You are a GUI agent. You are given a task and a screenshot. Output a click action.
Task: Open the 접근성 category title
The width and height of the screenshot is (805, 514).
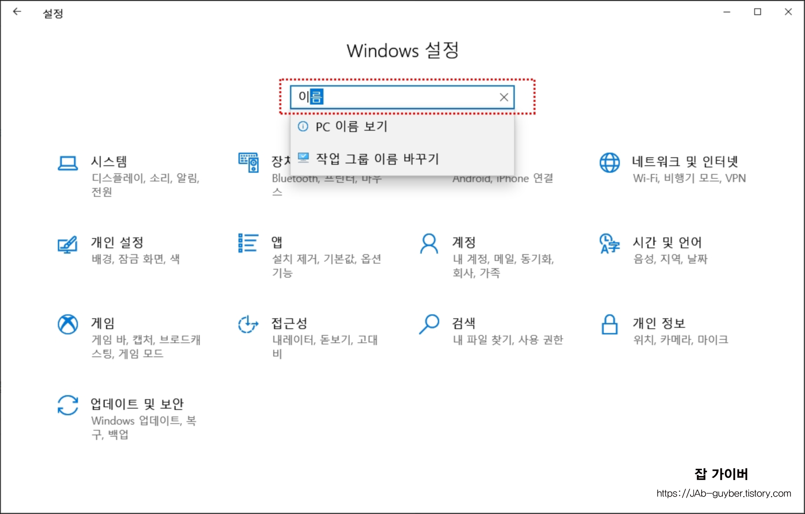tap(289, 323)
